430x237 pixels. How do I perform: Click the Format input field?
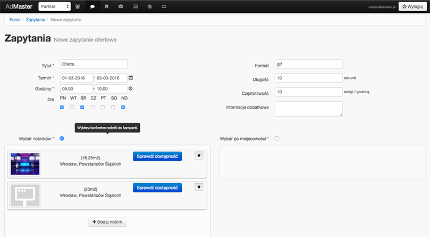coord(309,64)
